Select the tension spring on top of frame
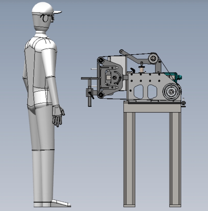208x211 pixels. pos(142,70)
